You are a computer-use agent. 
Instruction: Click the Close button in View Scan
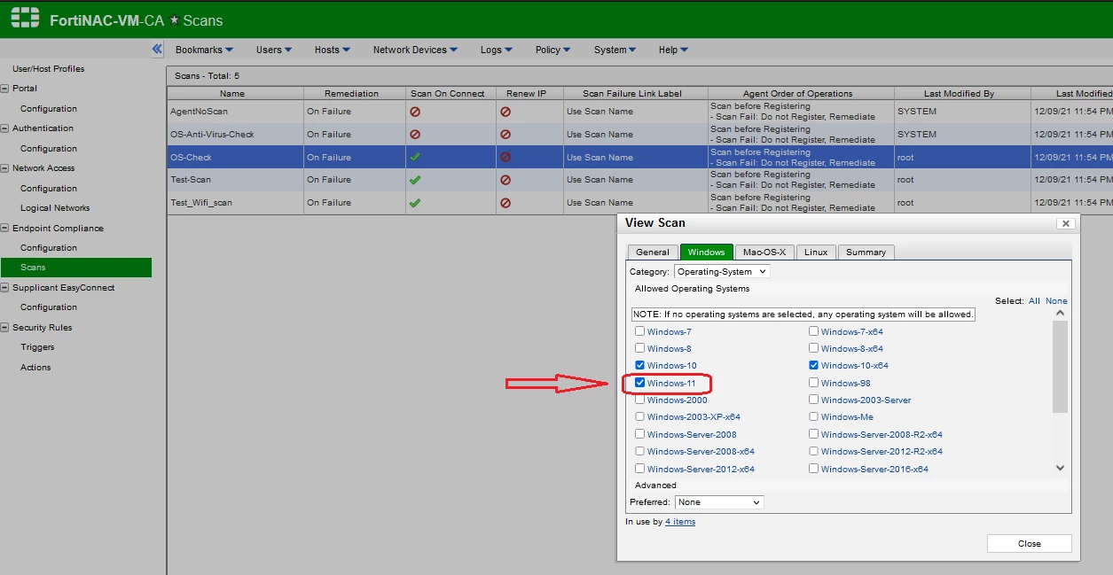[1029, 544]
